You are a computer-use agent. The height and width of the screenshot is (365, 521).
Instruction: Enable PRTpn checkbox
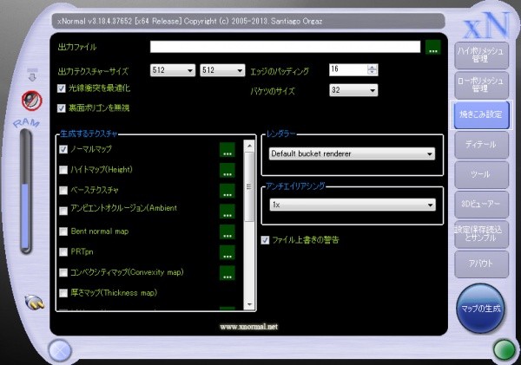point(63,252)
